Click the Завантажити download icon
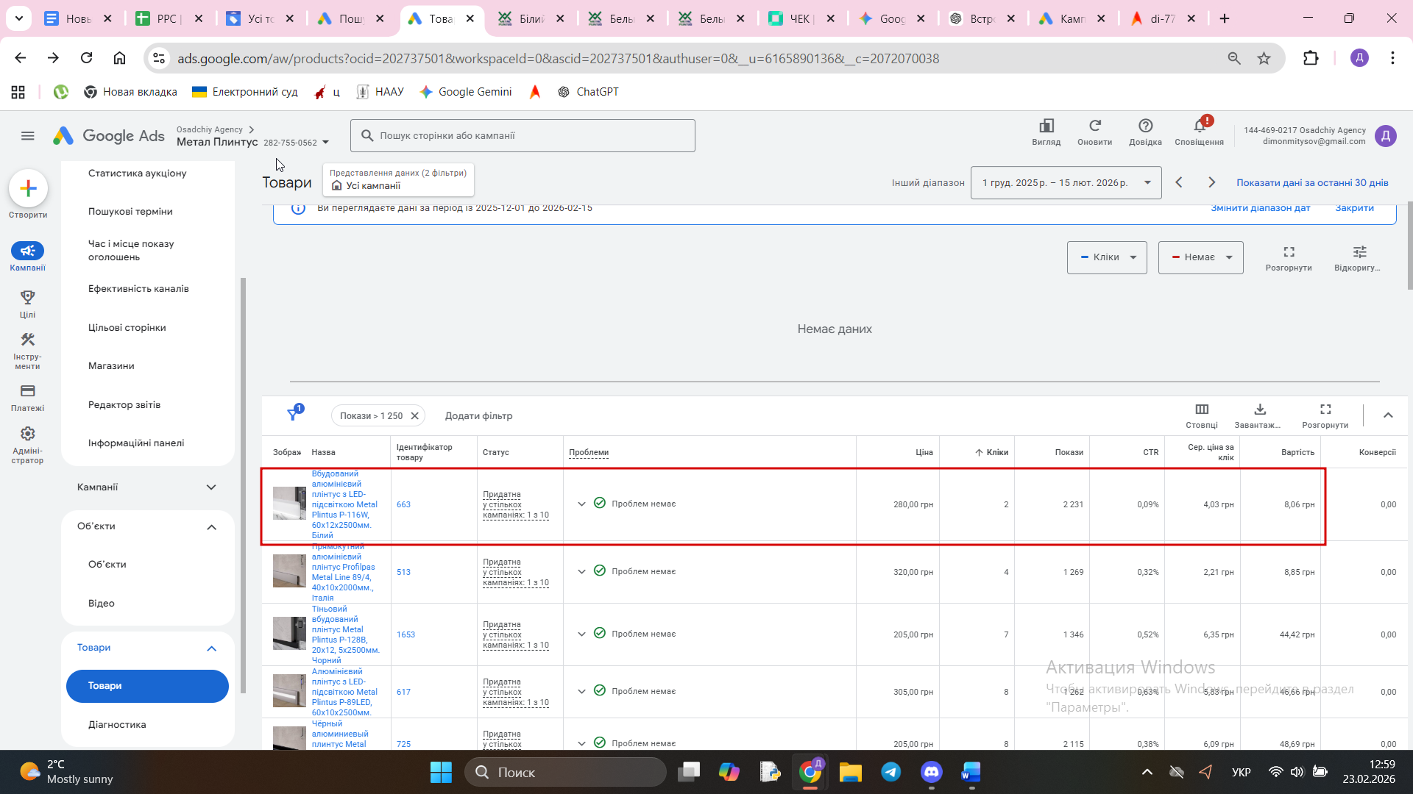The height and width of the screenshot is (794, 1413). pos(1259,409)
